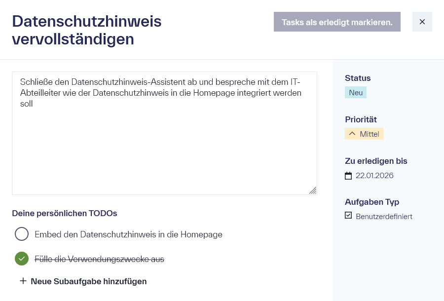Click 'Neue Subaufgabe hinzufügen' link
This screenshot has width=444, height=301.
coord(88,281)
